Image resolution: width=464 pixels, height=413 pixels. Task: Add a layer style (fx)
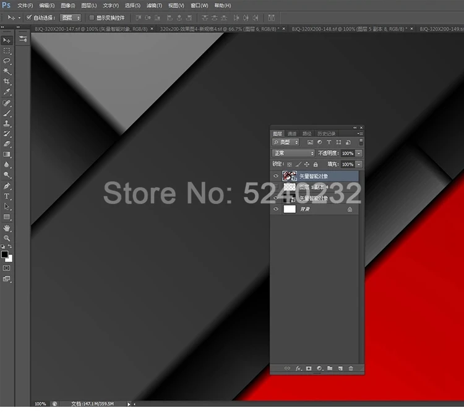click(299, 368)
